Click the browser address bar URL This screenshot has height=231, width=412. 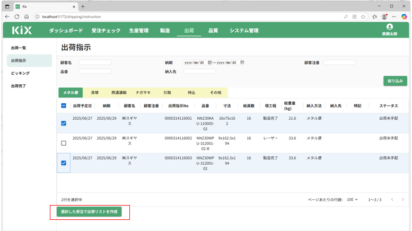(x=72, y=16)
